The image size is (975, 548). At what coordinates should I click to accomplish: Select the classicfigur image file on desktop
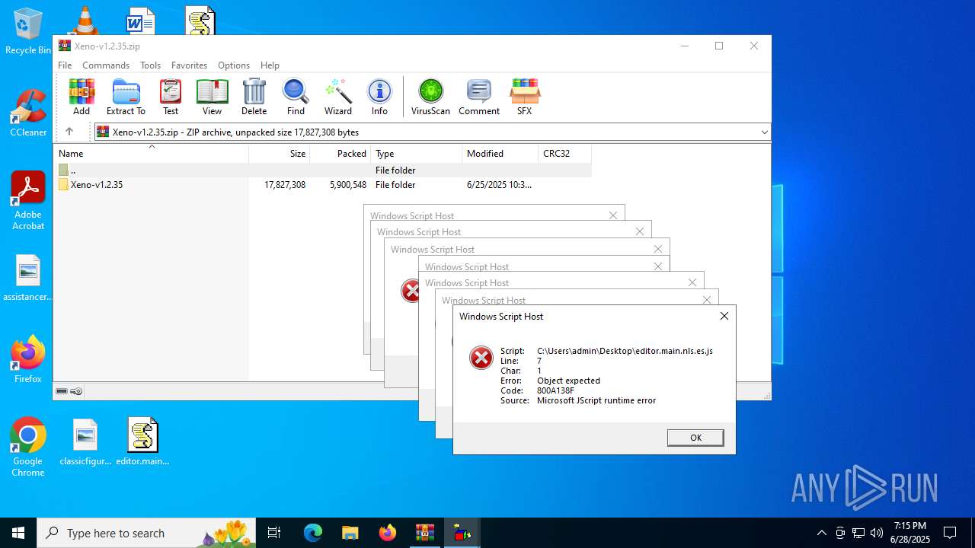(85, 442)
